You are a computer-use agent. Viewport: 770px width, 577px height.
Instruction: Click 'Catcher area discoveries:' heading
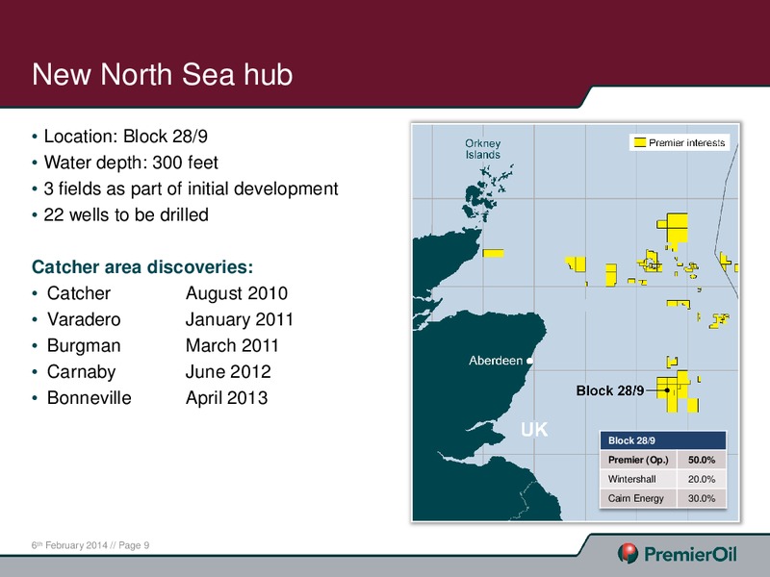tap(142, 267)
